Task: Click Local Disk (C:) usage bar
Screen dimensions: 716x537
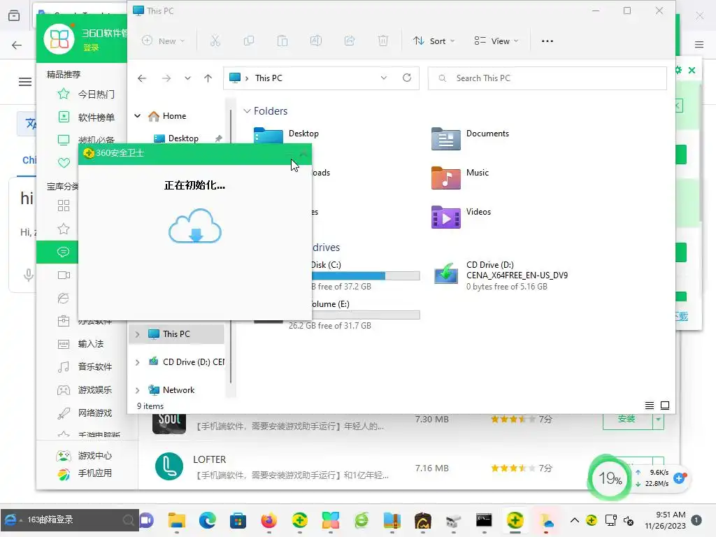Action: click(366, 275)
